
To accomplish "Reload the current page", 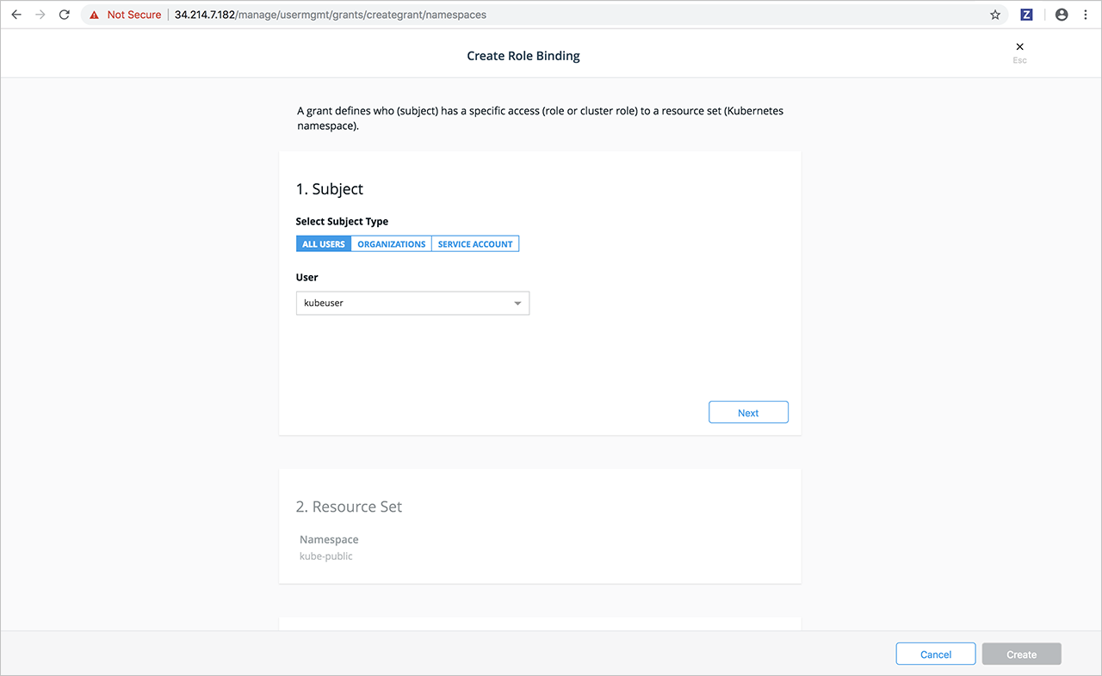I will coord(64,15).
